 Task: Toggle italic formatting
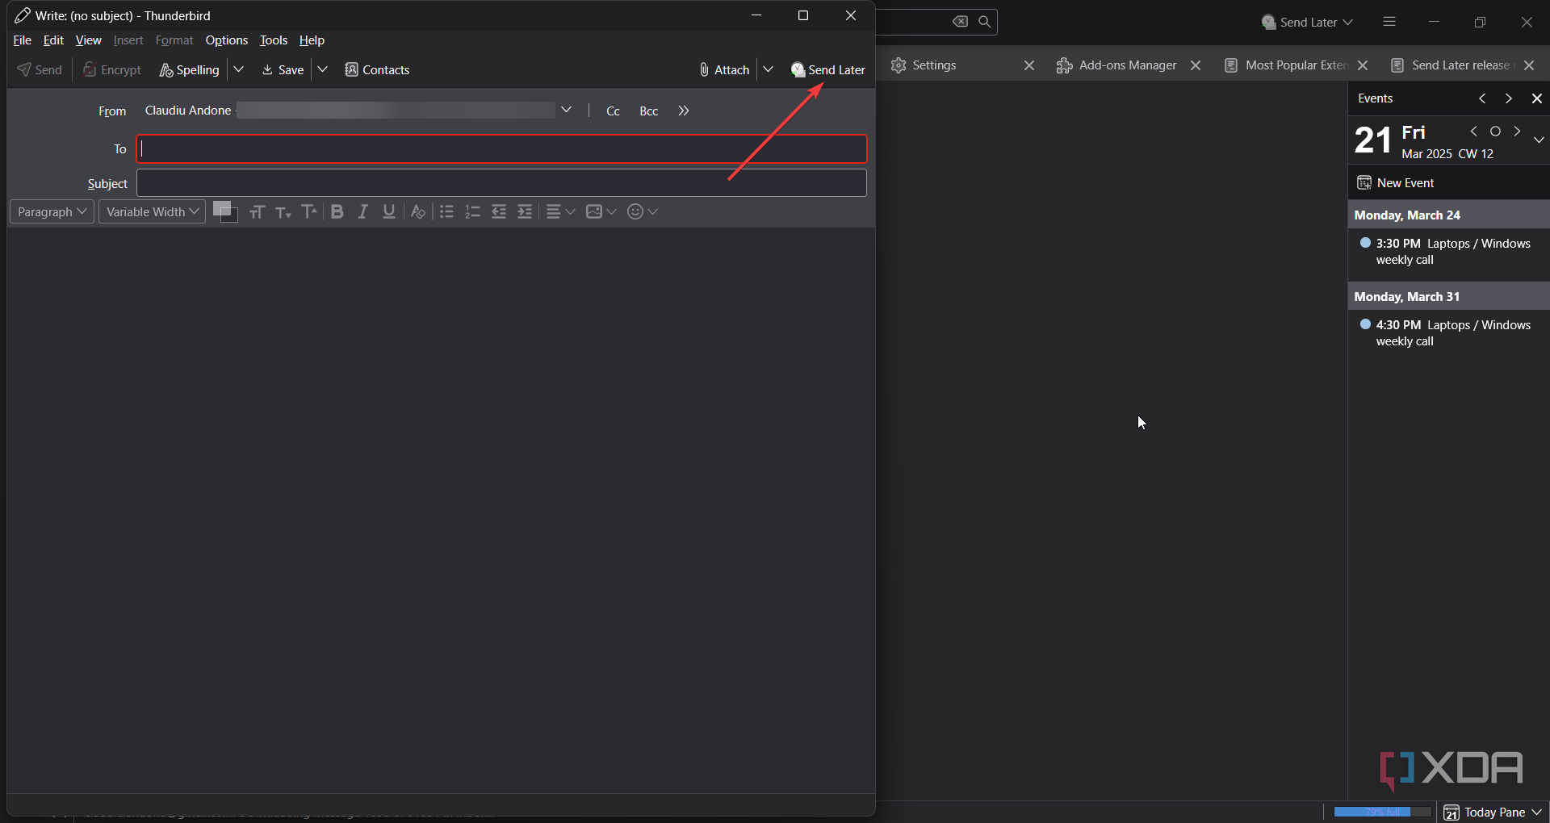tap(363, 211)
